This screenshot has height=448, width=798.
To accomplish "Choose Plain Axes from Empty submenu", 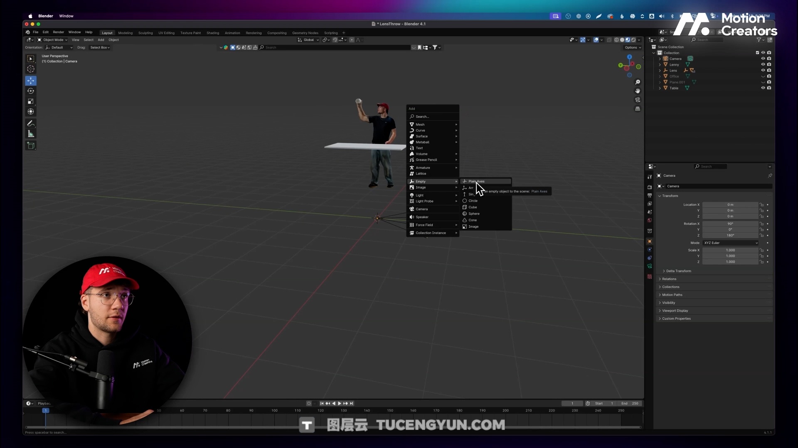I will (x=486, y=181).
